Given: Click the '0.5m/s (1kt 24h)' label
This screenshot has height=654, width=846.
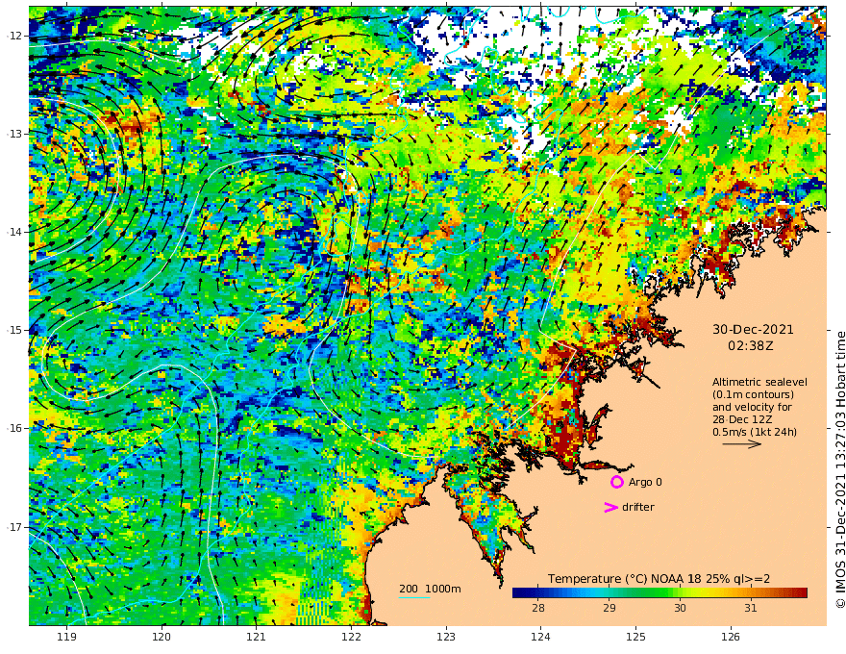Looking at the screenshot, I should coord(755,432).
